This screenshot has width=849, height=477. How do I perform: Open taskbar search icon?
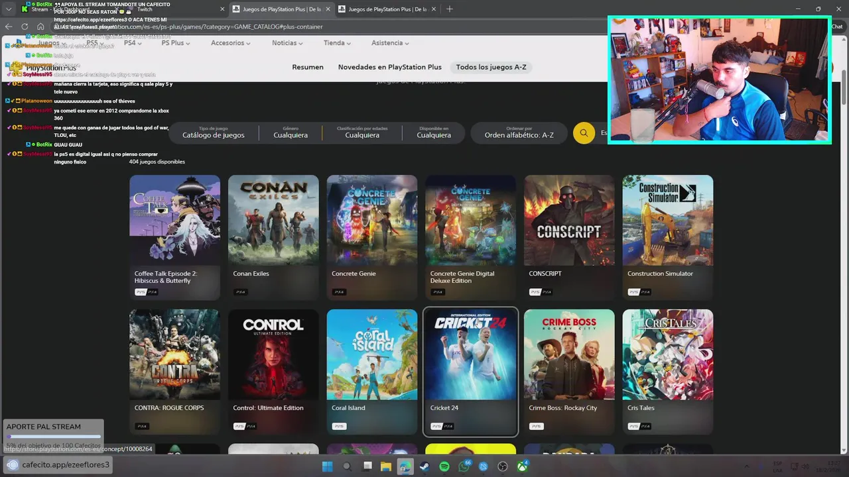coord(347,466)
